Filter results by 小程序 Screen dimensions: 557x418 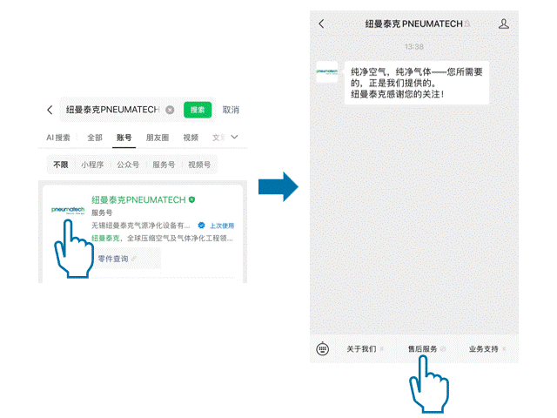point(92,165)
